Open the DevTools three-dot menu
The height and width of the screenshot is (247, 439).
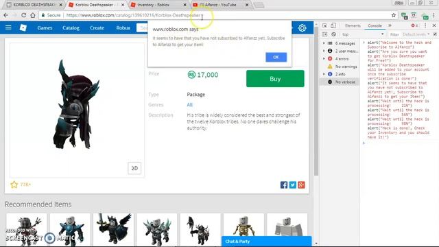pyautogui.click(x=425, y=25)
